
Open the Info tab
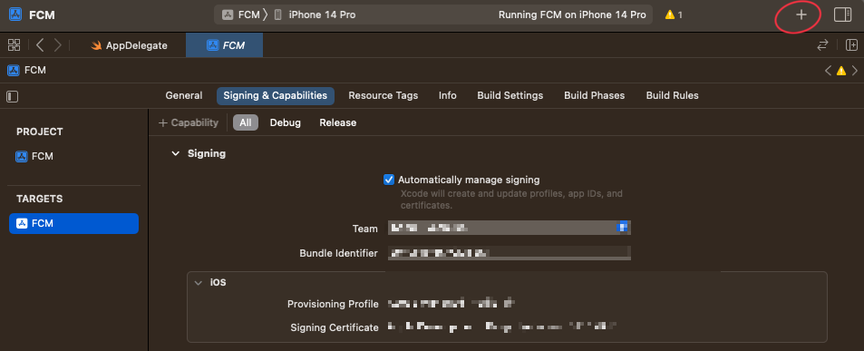tap(448, 95)
